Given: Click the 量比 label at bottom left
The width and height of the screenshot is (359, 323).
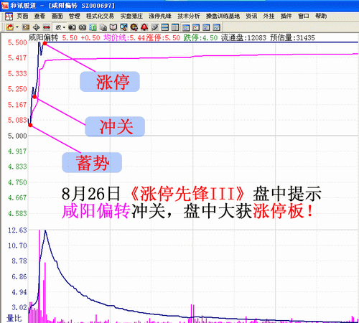Looking at the screenshot, I should pyautogui.click(x=14, y=318).
